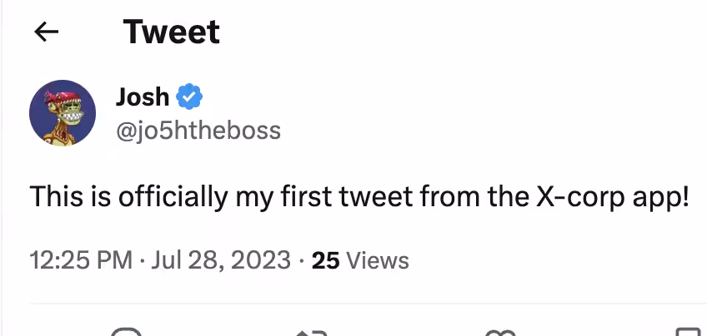Click the blue verified checkmark badge
The height and width of the screenshot is (336, 707).
189,96
